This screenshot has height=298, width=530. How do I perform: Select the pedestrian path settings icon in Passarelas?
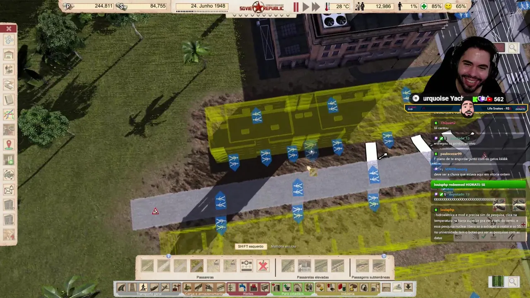[246, 266]
